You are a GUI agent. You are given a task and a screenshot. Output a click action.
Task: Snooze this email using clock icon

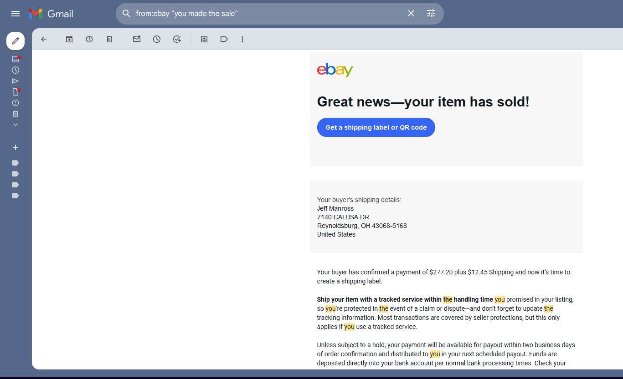coord(157,39)
